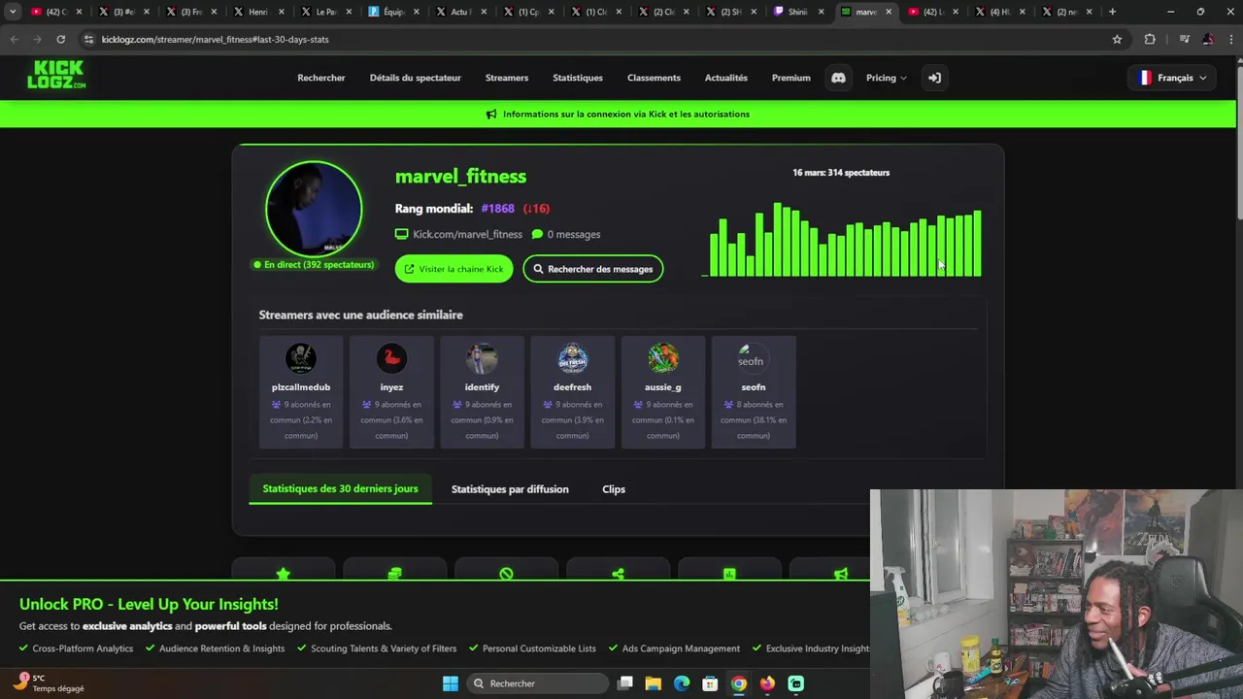This screenshot has width=1243, height=699.
Task: Open aussie_g similar streamer card
Action: click(663, 392)
